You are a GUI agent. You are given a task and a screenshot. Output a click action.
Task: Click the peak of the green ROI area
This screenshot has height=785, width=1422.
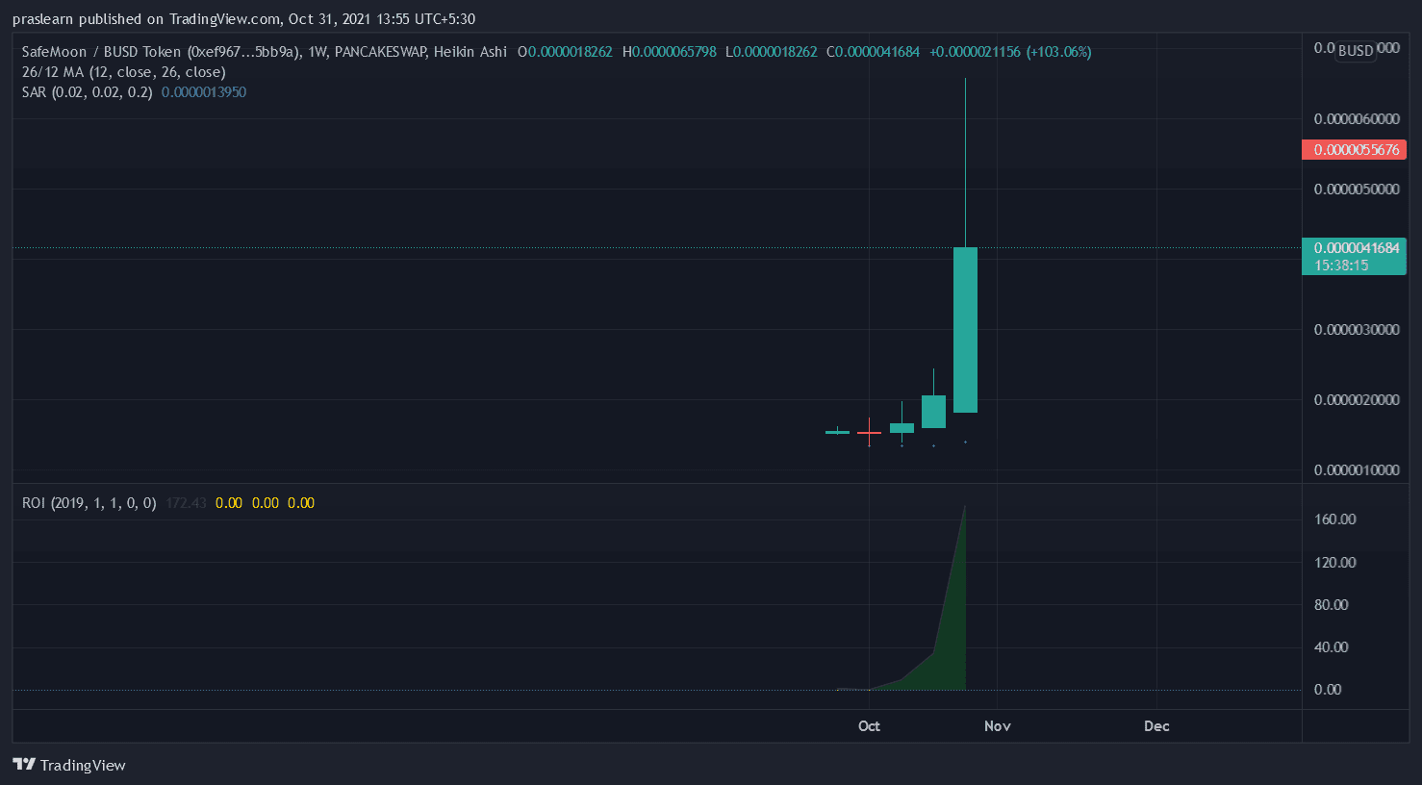click(964, 508)
